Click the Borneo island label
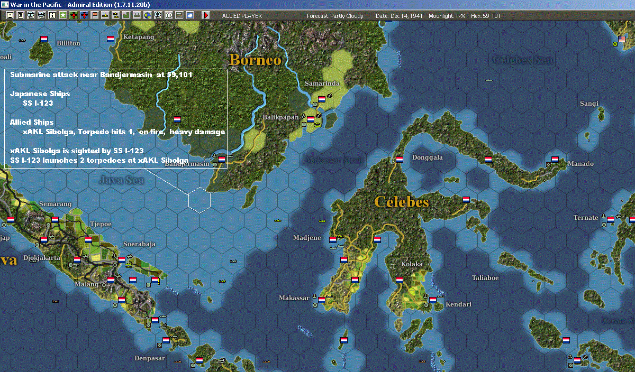This screenshot has width=635, height=372. click(x=255, y=60)
